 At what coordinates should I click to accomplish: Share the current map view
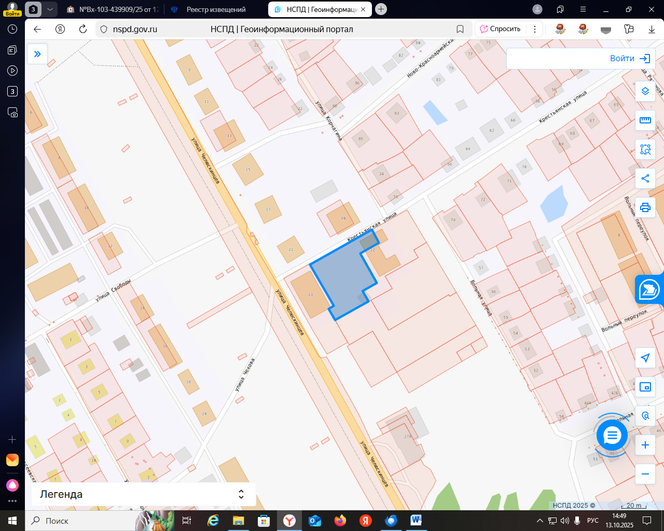tap(645, 178)
